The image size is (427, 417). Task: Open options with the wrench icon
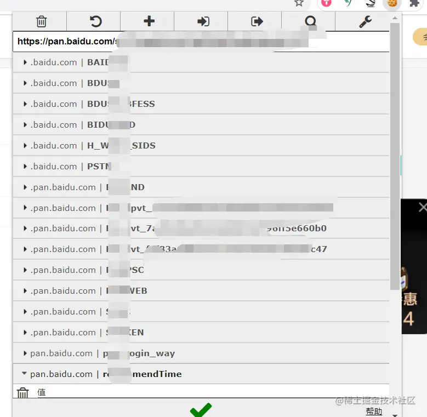[x=365, y=21]
